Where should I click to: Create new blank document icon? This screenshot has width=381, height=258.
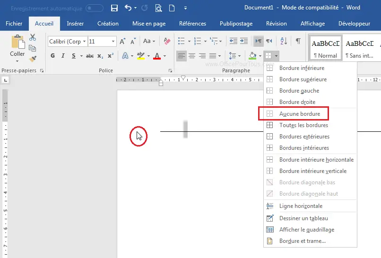tap(172, 8)
